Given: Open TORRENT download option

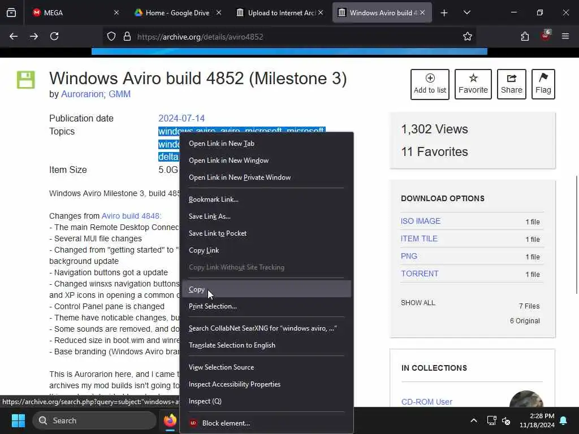Looking at the screenshot, I should (x=420, y=274).
